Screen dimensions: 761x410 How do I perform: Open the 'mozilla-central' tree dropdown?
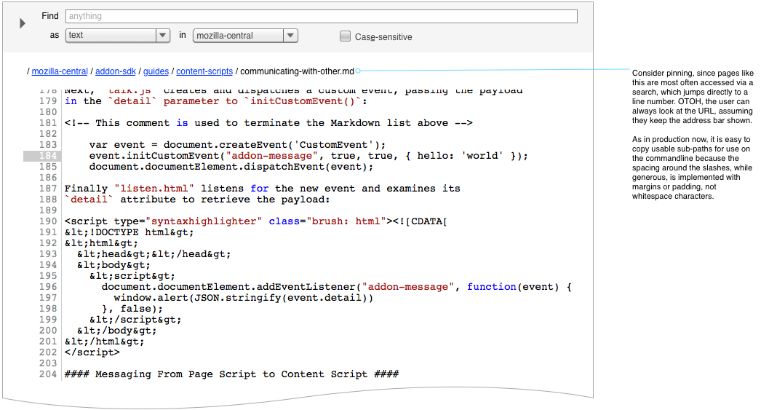point(245,36)
